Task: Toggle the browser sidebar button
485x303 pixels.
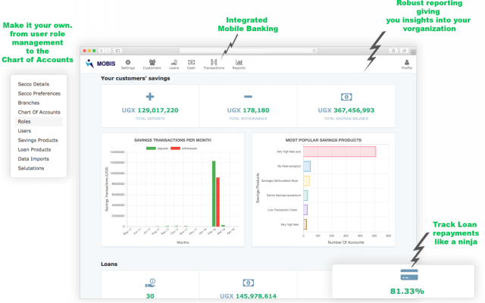Action: click(x=118, y=51)
